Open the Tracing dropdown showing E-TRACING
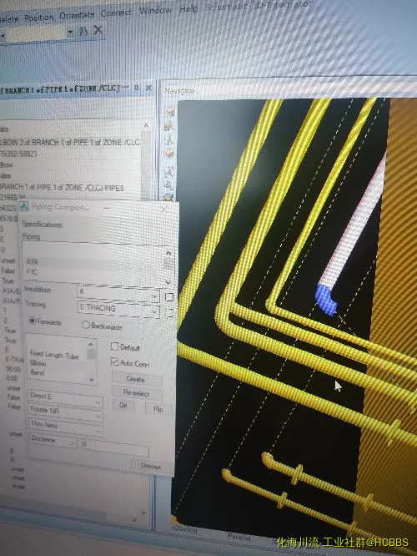Viewport: 417px width, 556px height. tap(118, 309)
